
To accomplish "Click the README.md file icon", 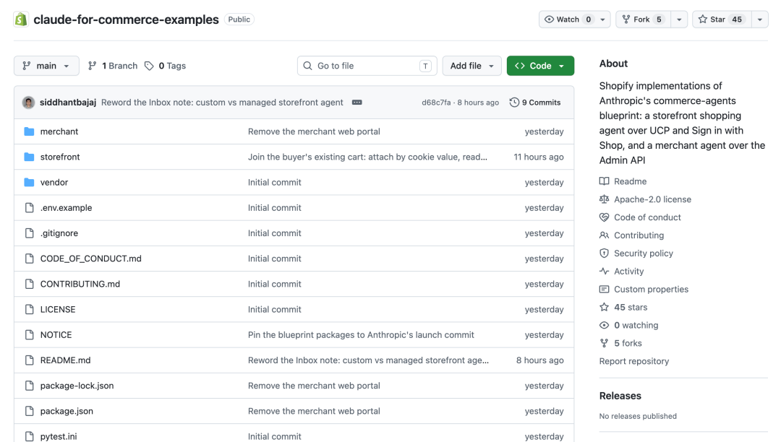I will (30, 360).
